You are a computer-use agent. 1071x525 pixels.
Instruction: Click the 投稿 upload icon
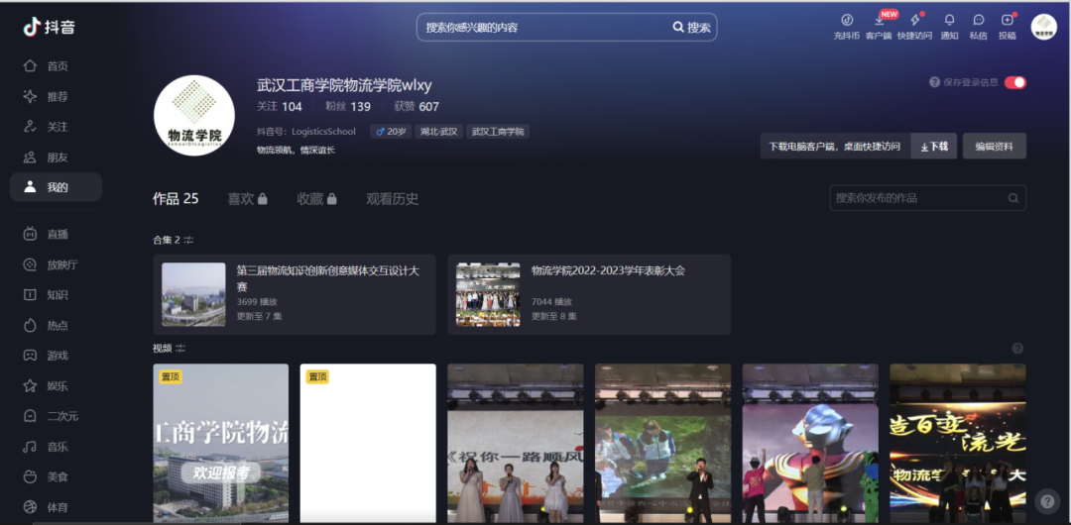(1007, 21)
